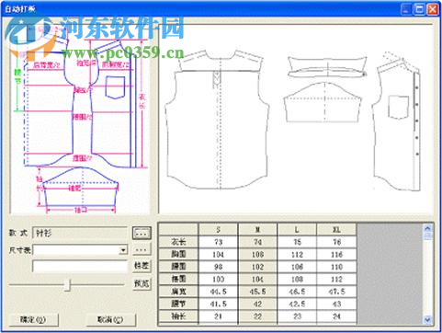The width and height of the screenshot is (442, 333).
Task: Click 腰节 value 41.5 in S column
Action: click(219, 304)
